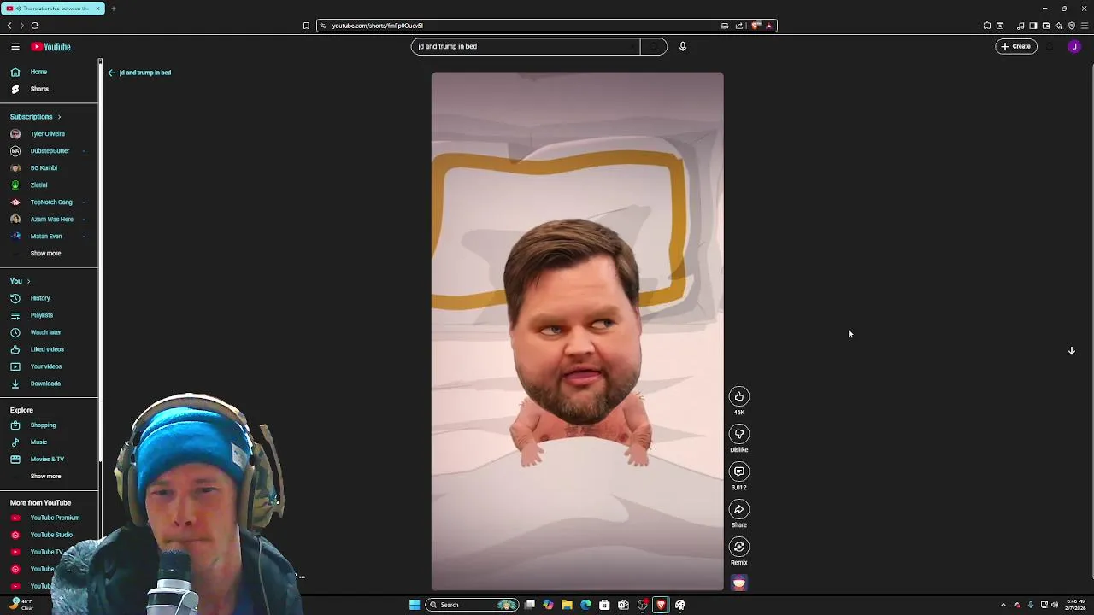Screen dimensions: 1094x615
Task: Open Liked videos
Action: [x=49, y=349]
